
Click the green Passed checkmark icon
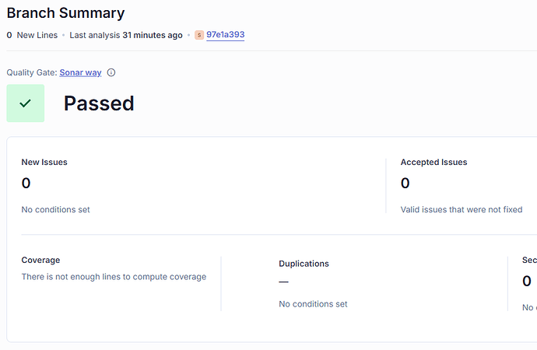click(x=26, y=103)
